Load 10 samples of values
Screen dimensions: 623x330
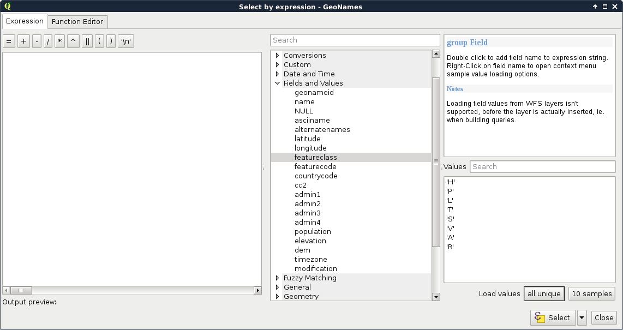[x=591, y=293]
